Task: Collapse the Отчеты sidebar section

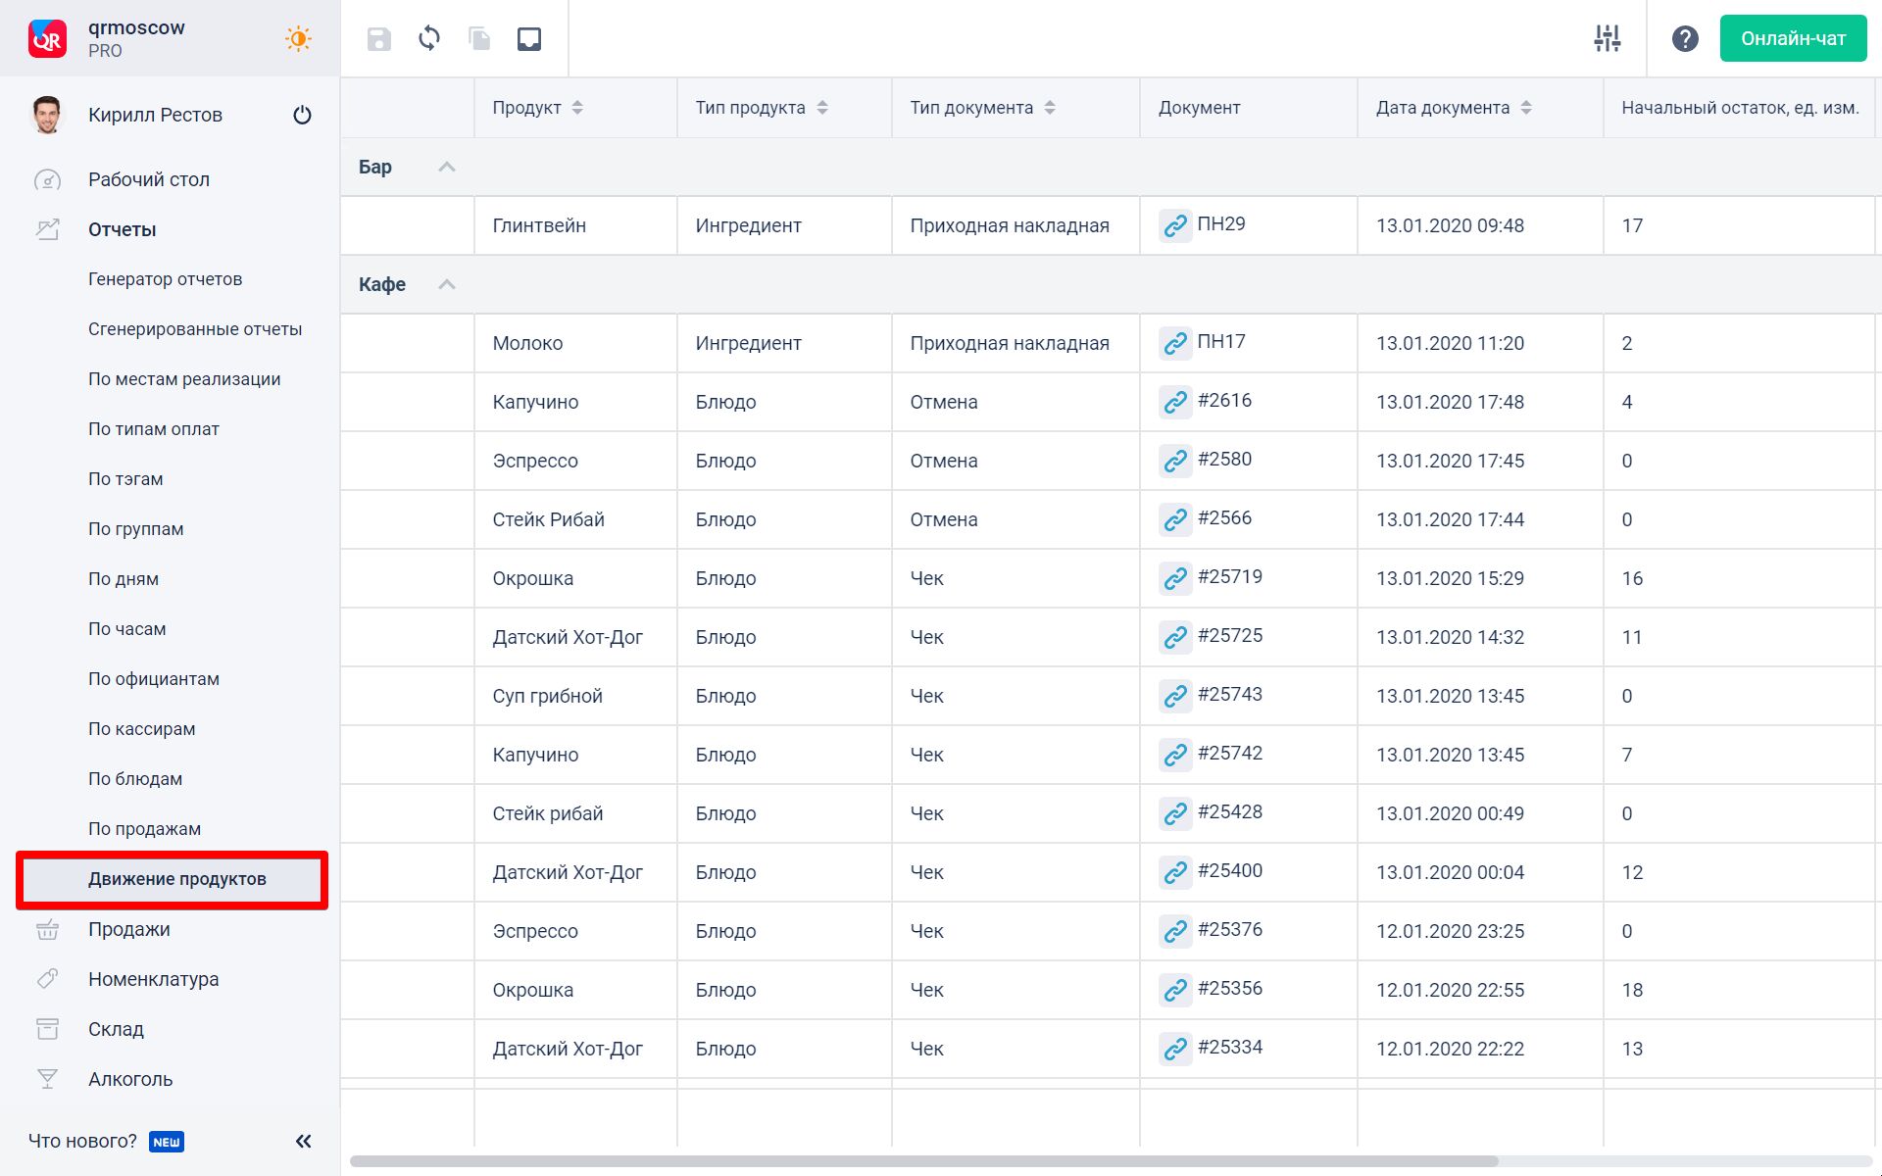Action: (123, 229)
